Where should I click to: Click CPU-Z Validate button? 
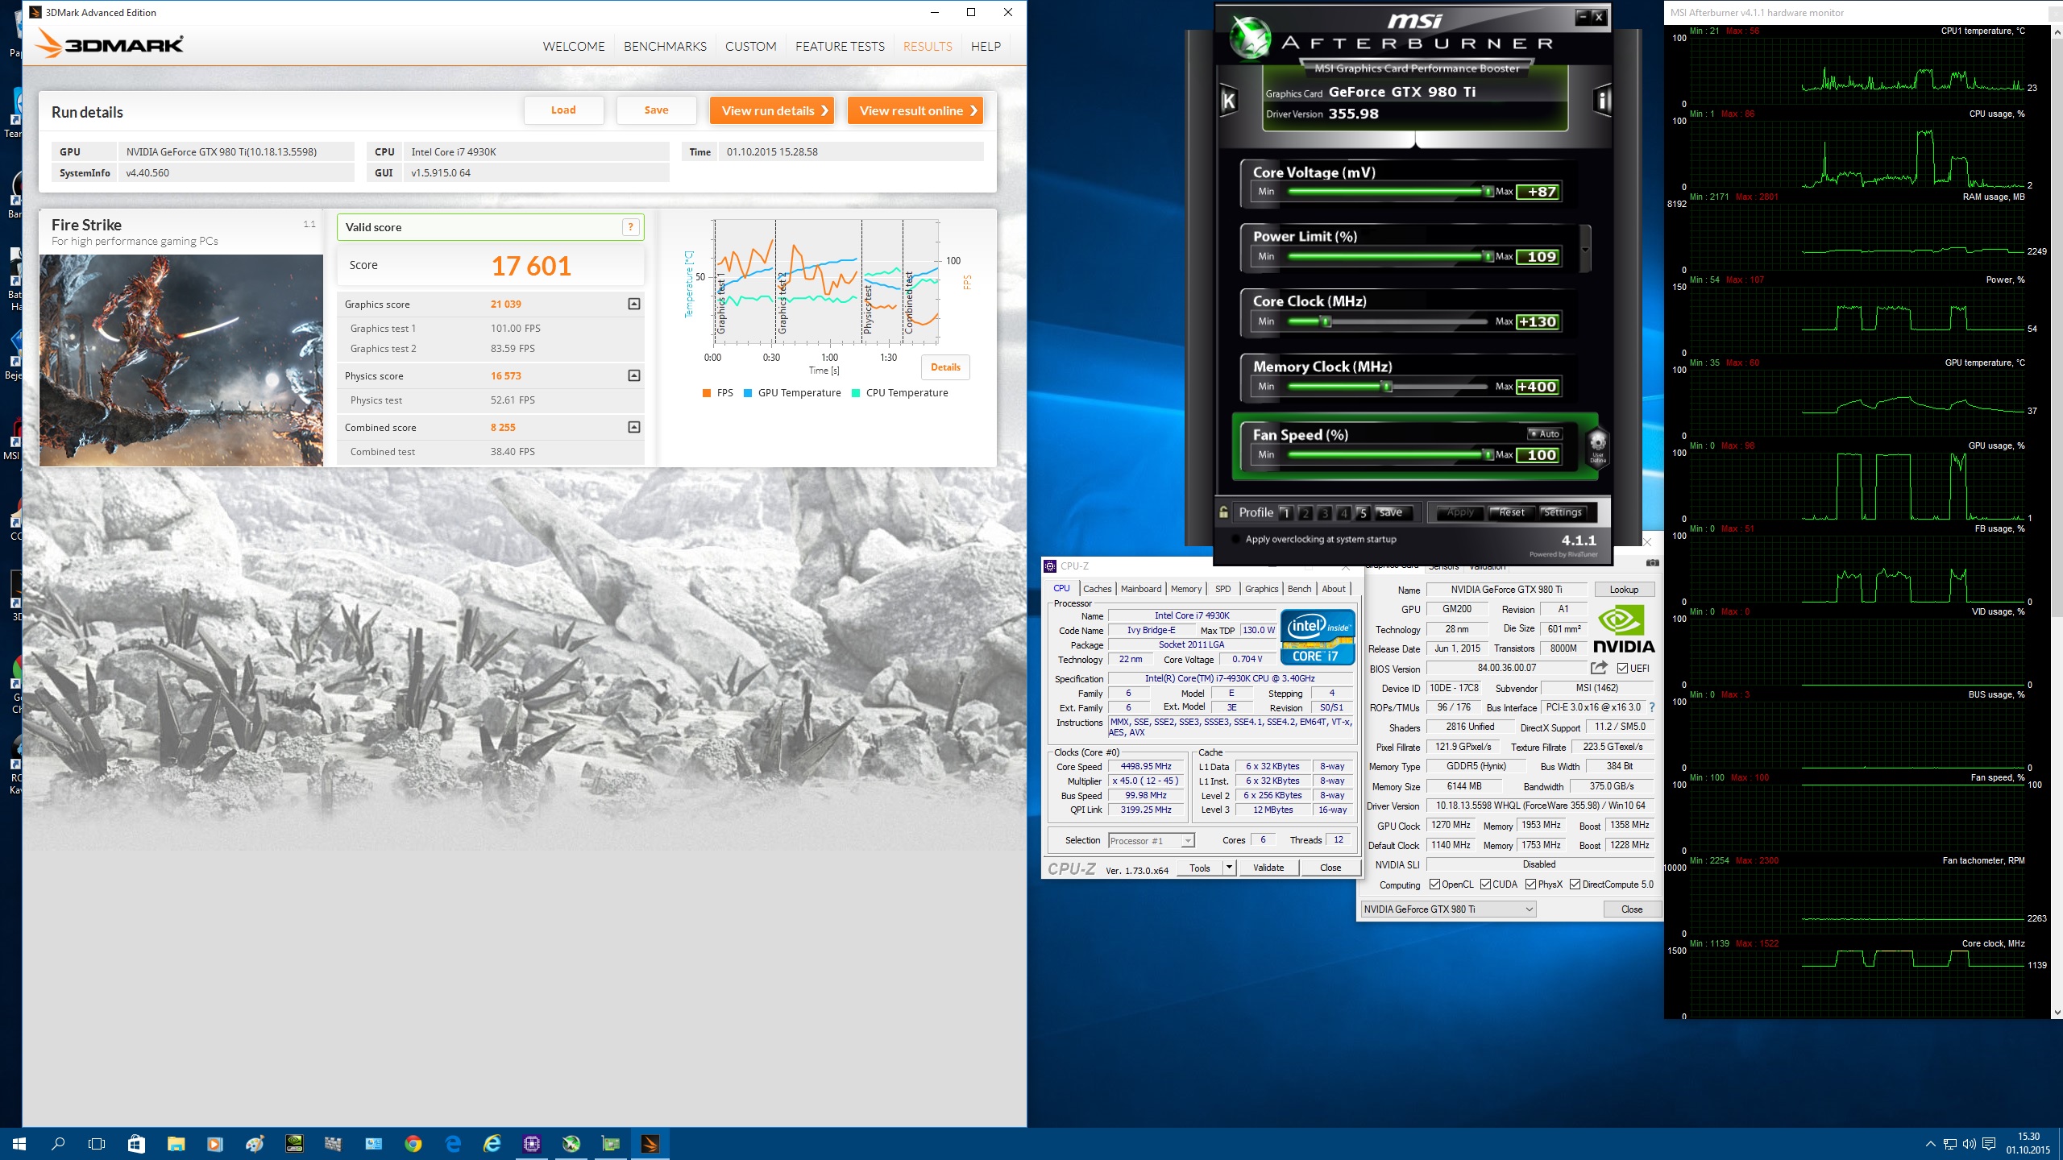1268,868
